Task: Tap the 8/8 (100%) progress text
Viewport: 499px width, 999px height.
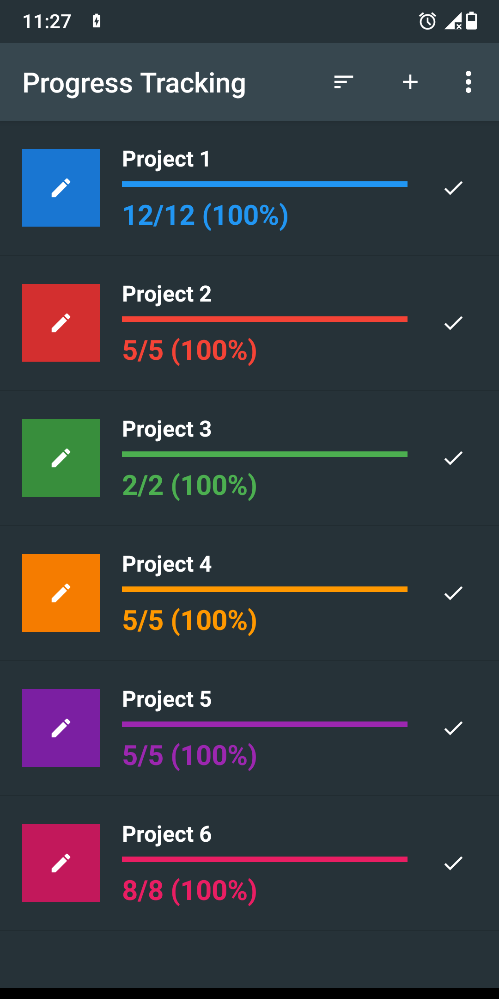Action: coord(190,891)
